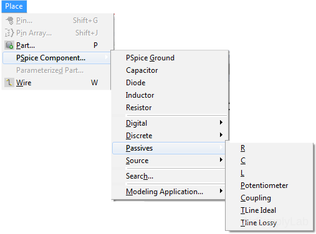Select L from Passives submenu
Screen dimensions: 316x234
pyautogui.click(x=269, y=173)
